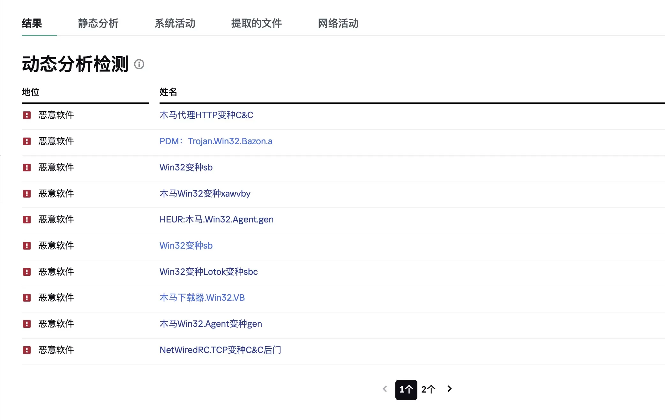Click the malware badge beside NetWiredRC.TCP变种C&C后门

click(27, 350)
